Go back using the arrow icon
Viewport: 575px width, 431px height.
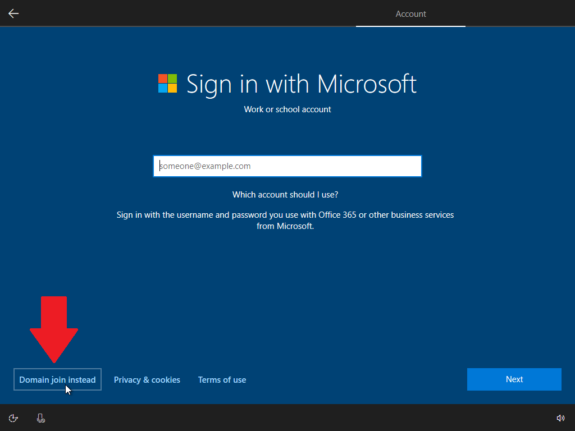[x=13, y=13]
